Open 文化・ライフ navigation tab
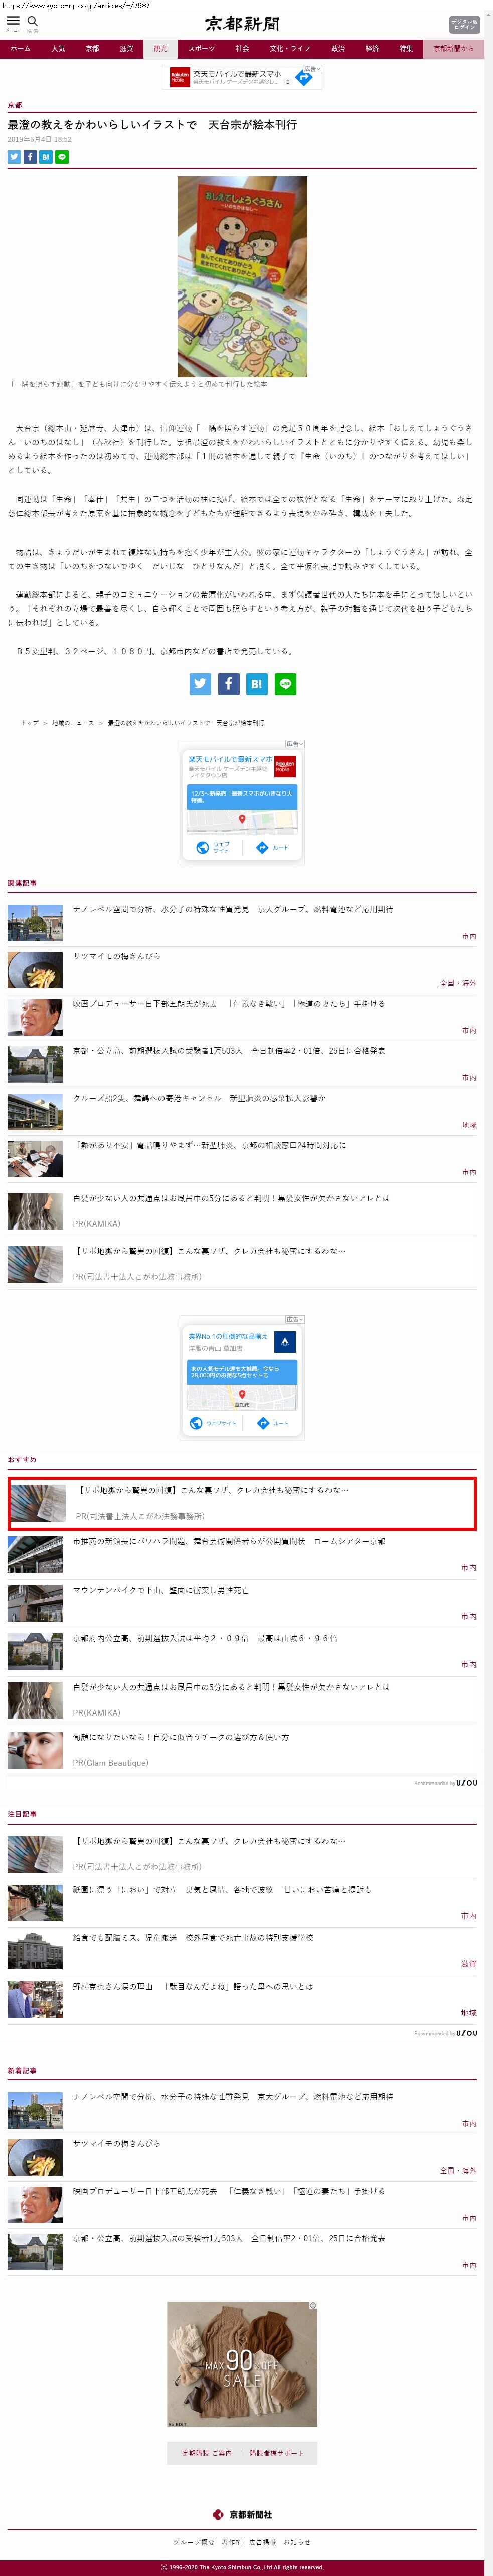Screen dimensions: 493x2576 click(x=290, y=48)
